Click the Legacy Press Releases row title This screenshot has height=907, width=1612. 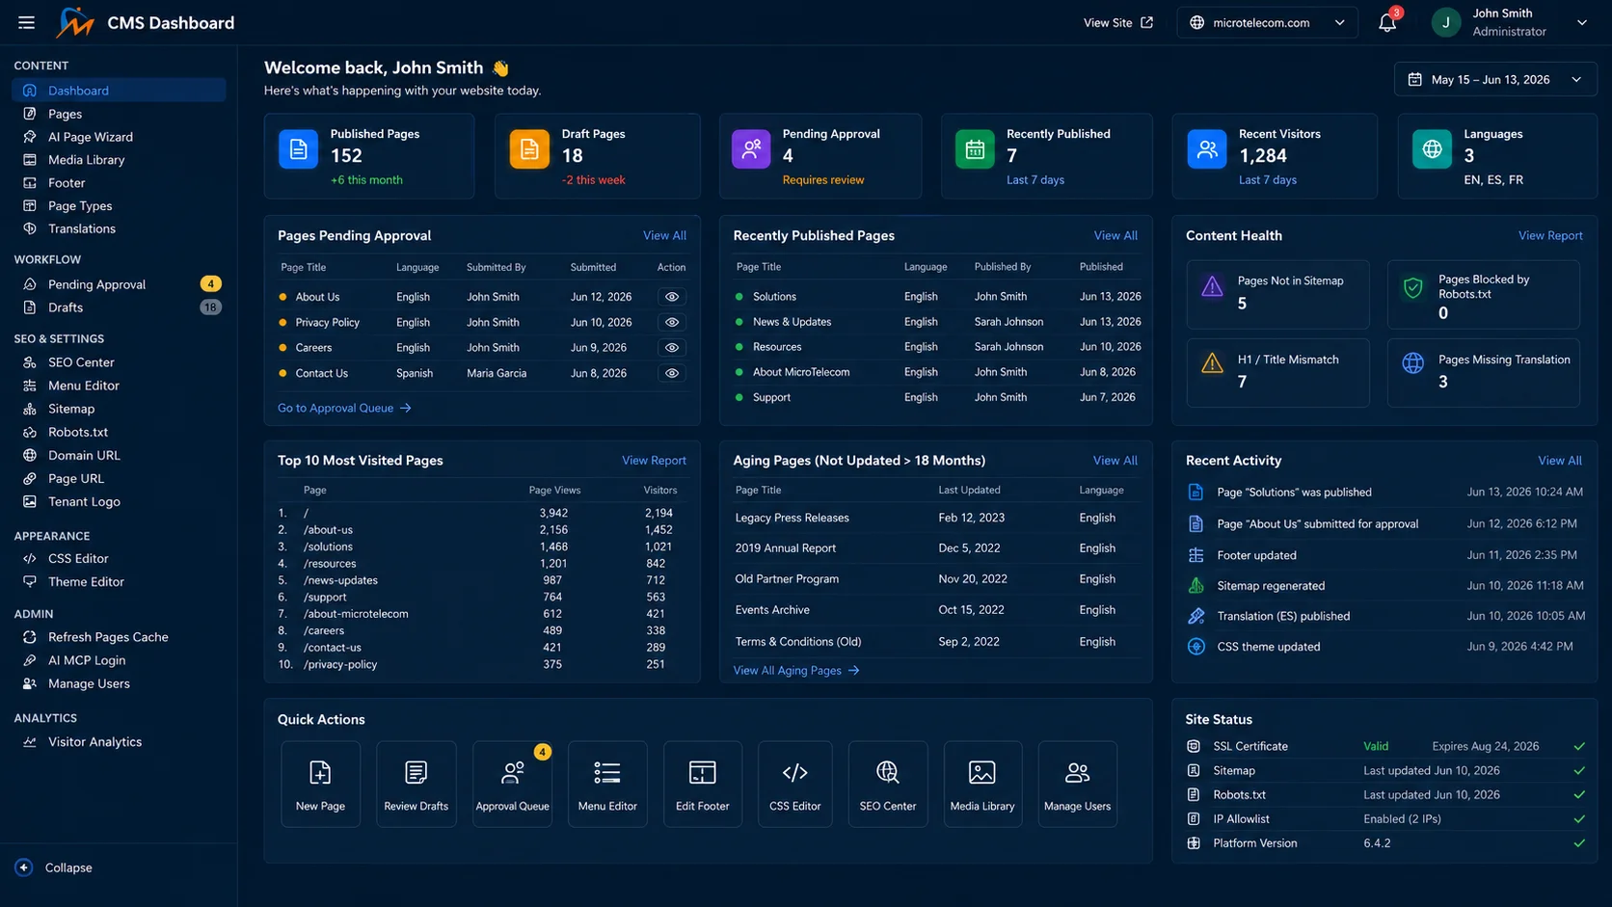pyautogui.click(x=793, y=518)
